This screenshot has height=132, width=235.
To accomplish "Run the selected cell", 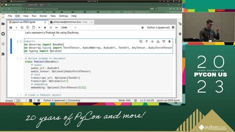I will pyautogui.click(x=39, y=27).
